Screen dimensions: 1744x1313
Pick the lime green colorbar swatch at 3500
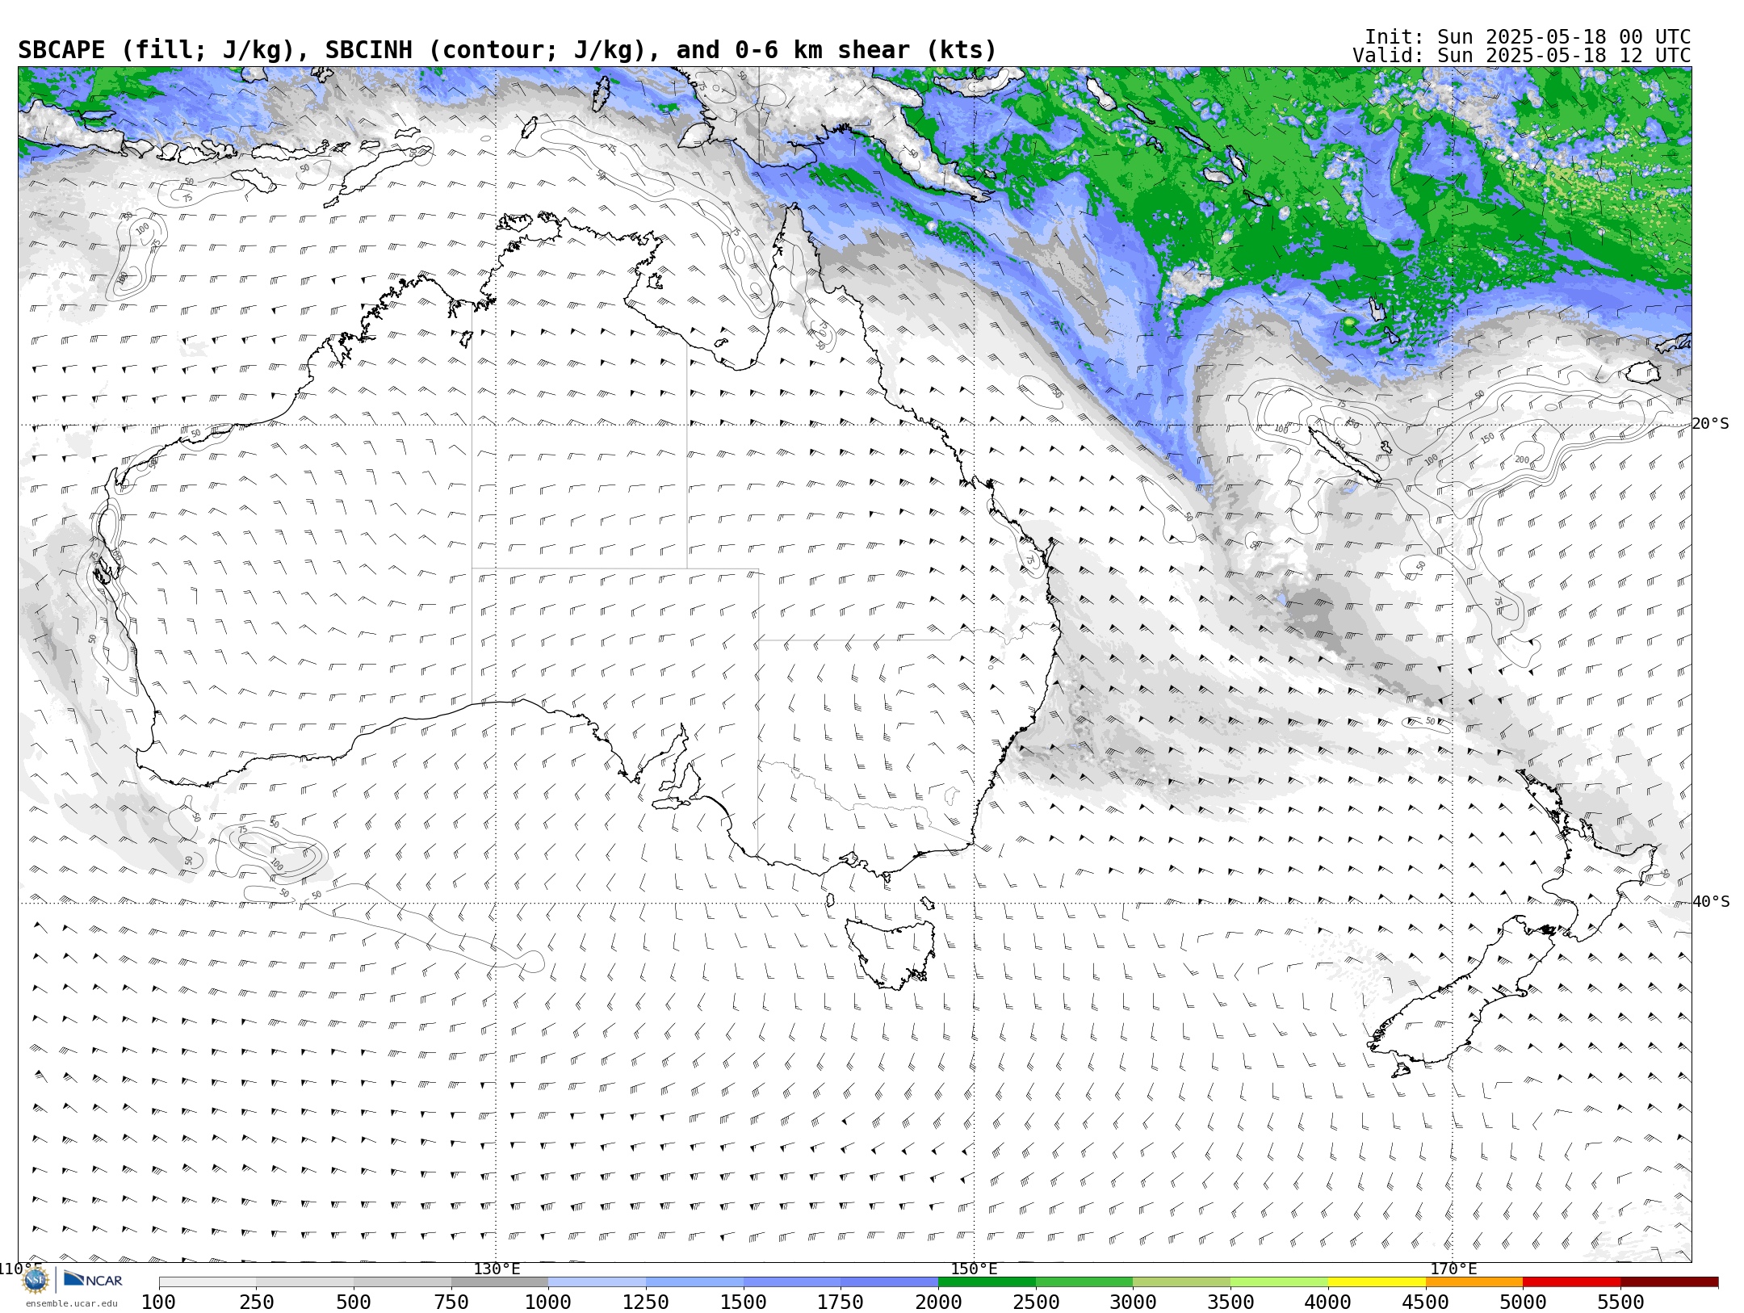(x=1279, y=1282)
